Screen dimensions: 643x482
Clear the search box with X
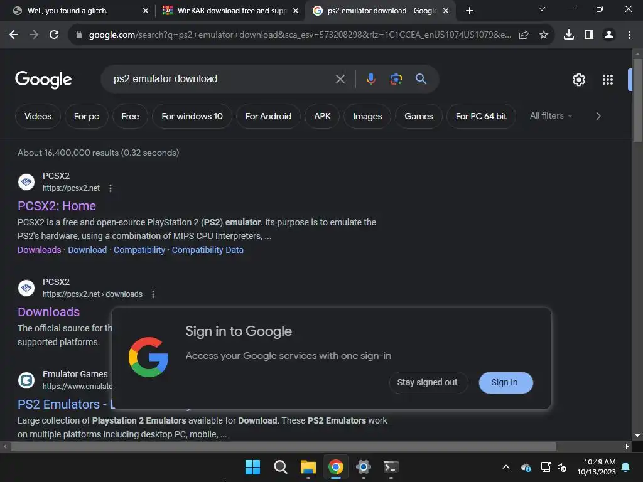tap(340, 79)
